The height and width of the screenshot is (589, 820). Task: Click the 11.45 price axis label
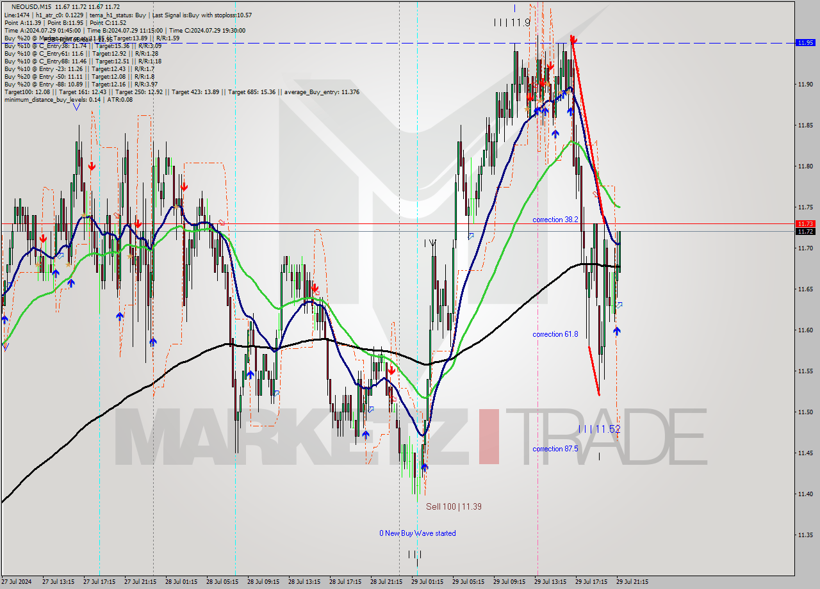[805, 453]
